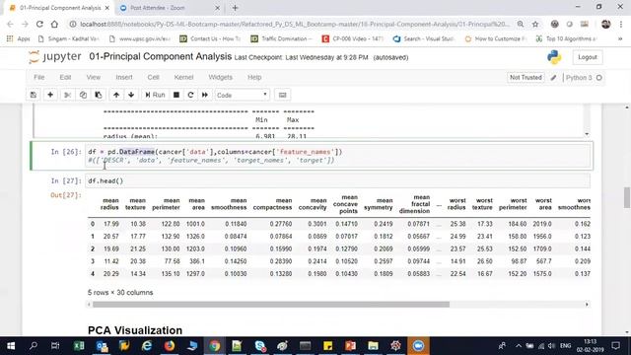Screen dimensions: 631x355
Task: Open the Widgets menu
Action: [x=220, y=77]
